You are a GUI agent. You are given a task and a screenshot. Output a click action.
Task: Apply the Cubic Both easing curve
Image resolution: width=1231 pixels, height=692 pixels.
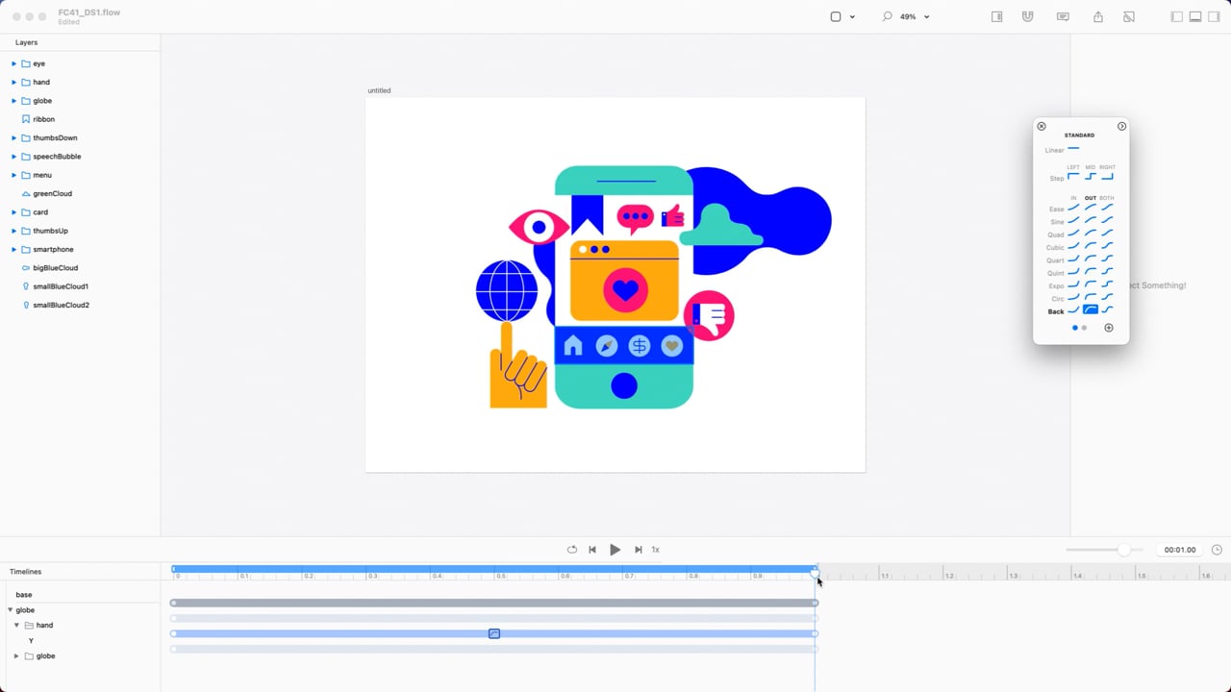pyautogui.click(x=1108, y=246)
